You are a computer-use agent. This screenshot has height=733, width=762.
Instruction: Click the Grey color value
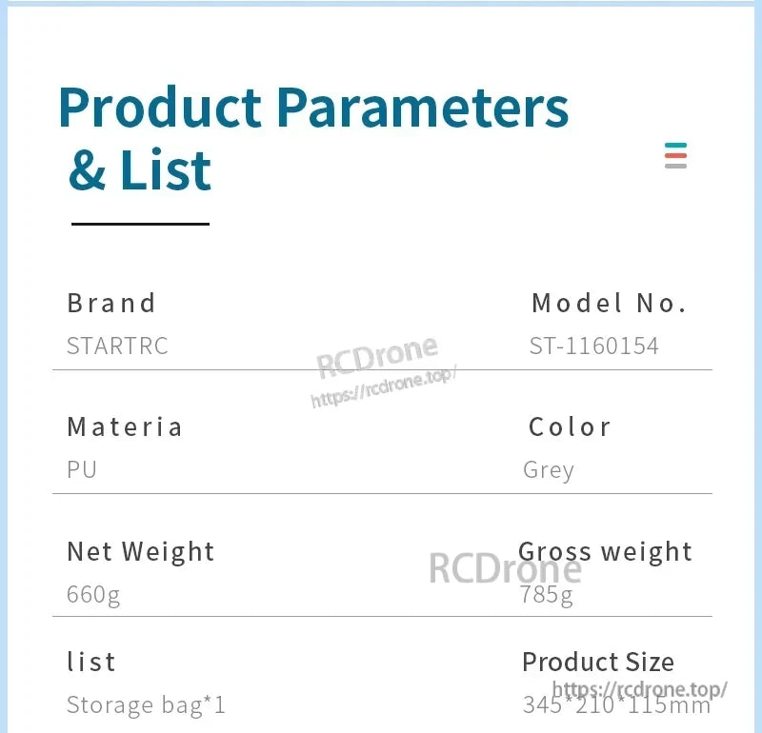(x=549, y=469)
